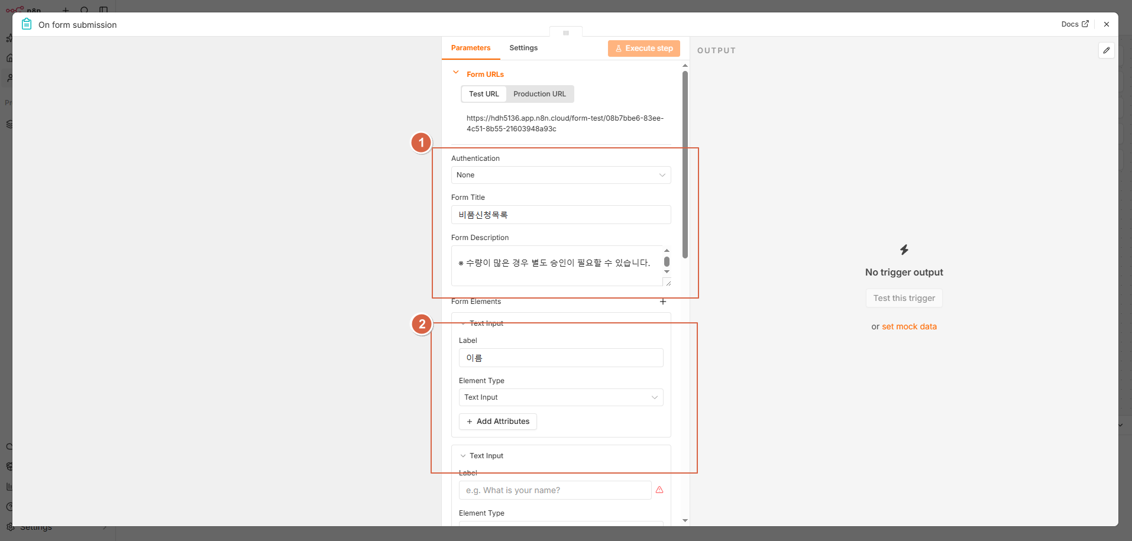Click the pencil edit icon in Output panel
The height and width of the screenshot is (541, 1132).
click(x=1106, y=50)
